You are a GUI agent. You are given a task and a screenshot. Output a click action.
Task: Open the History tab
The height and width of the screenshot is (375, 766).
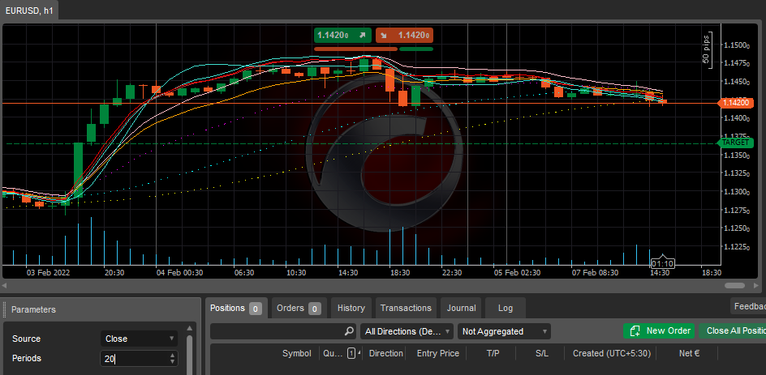point(351,309)
